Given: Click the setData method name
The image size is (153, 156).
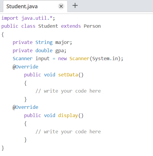Looking at the screenshot, I should coord(68,75).
